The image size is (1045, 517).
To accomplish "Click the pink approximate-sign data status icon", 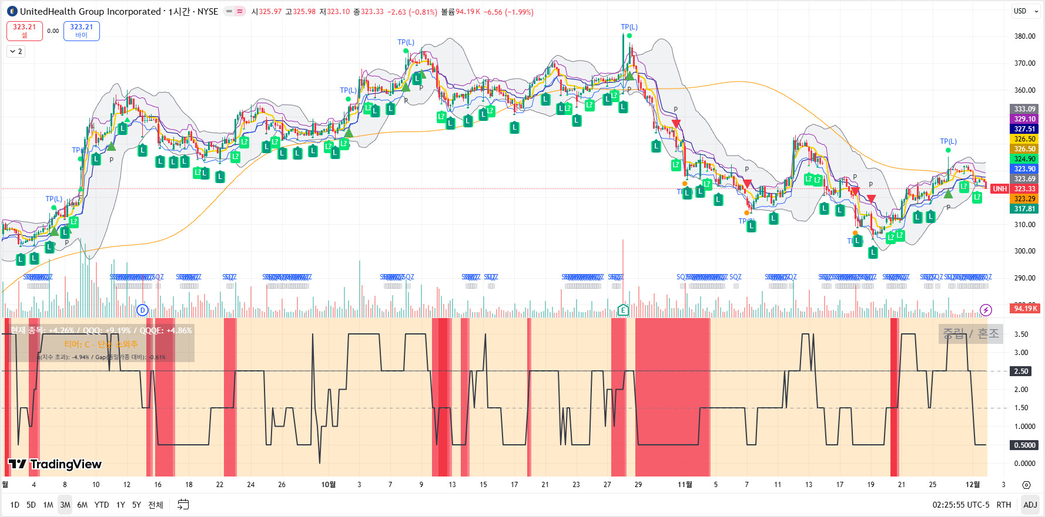I will pos(240,11).
